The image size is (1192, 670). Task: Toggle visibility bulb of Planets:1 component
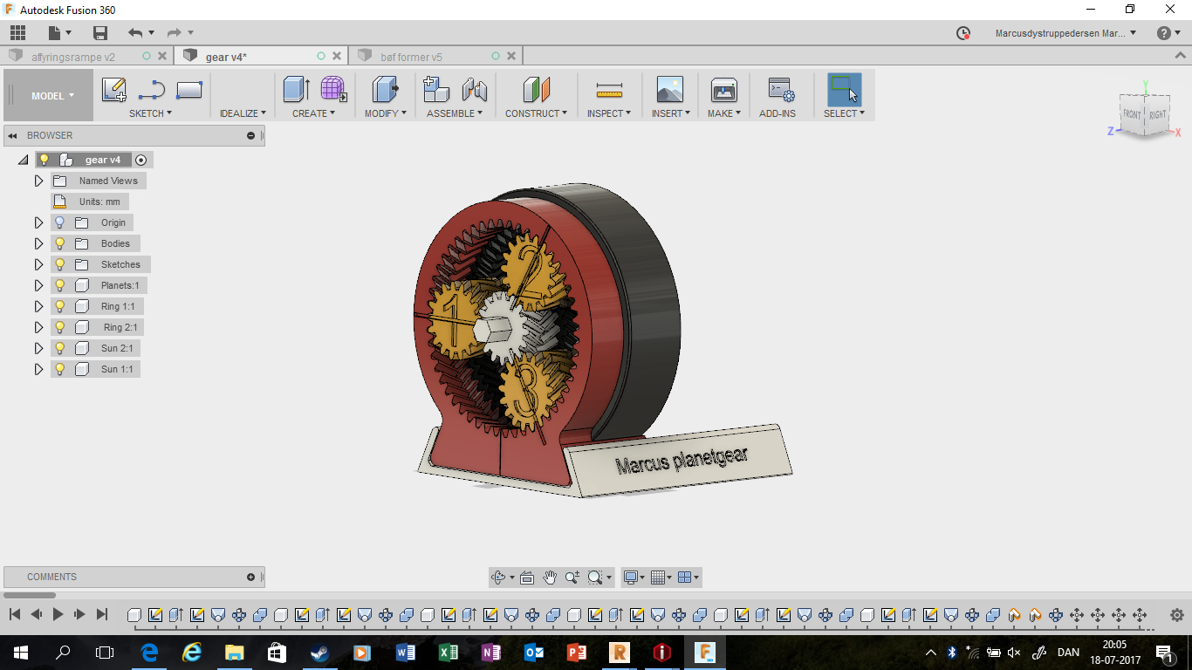(60, 285)
